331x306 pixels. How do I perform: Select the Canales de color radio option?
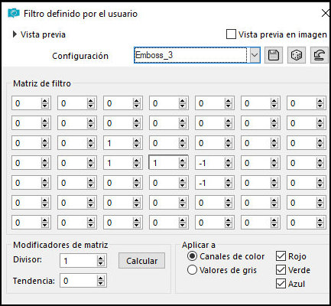tap(192, 256)
